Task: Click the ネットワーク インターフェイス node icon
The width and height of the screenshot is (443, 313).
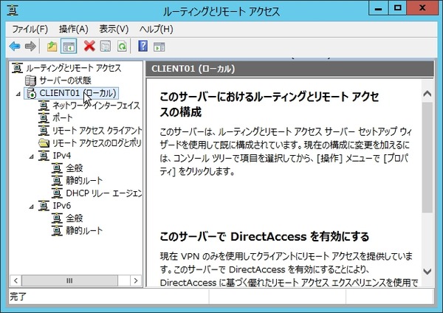Action: (x=44, y=106)
